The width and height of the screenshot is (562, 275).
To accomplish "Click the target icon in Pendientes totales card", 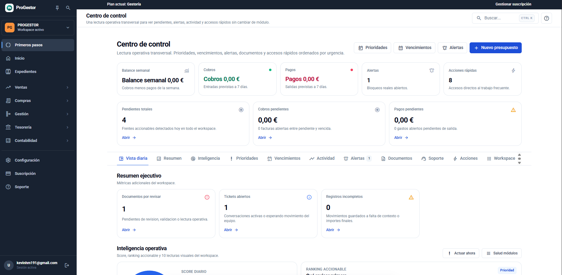I will [241, 110].
